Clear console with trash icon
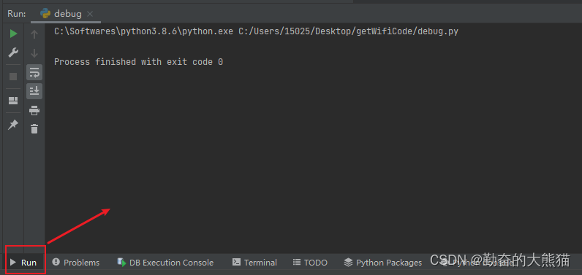The height and width of the screenshot is (275, 582). point(34,129)
